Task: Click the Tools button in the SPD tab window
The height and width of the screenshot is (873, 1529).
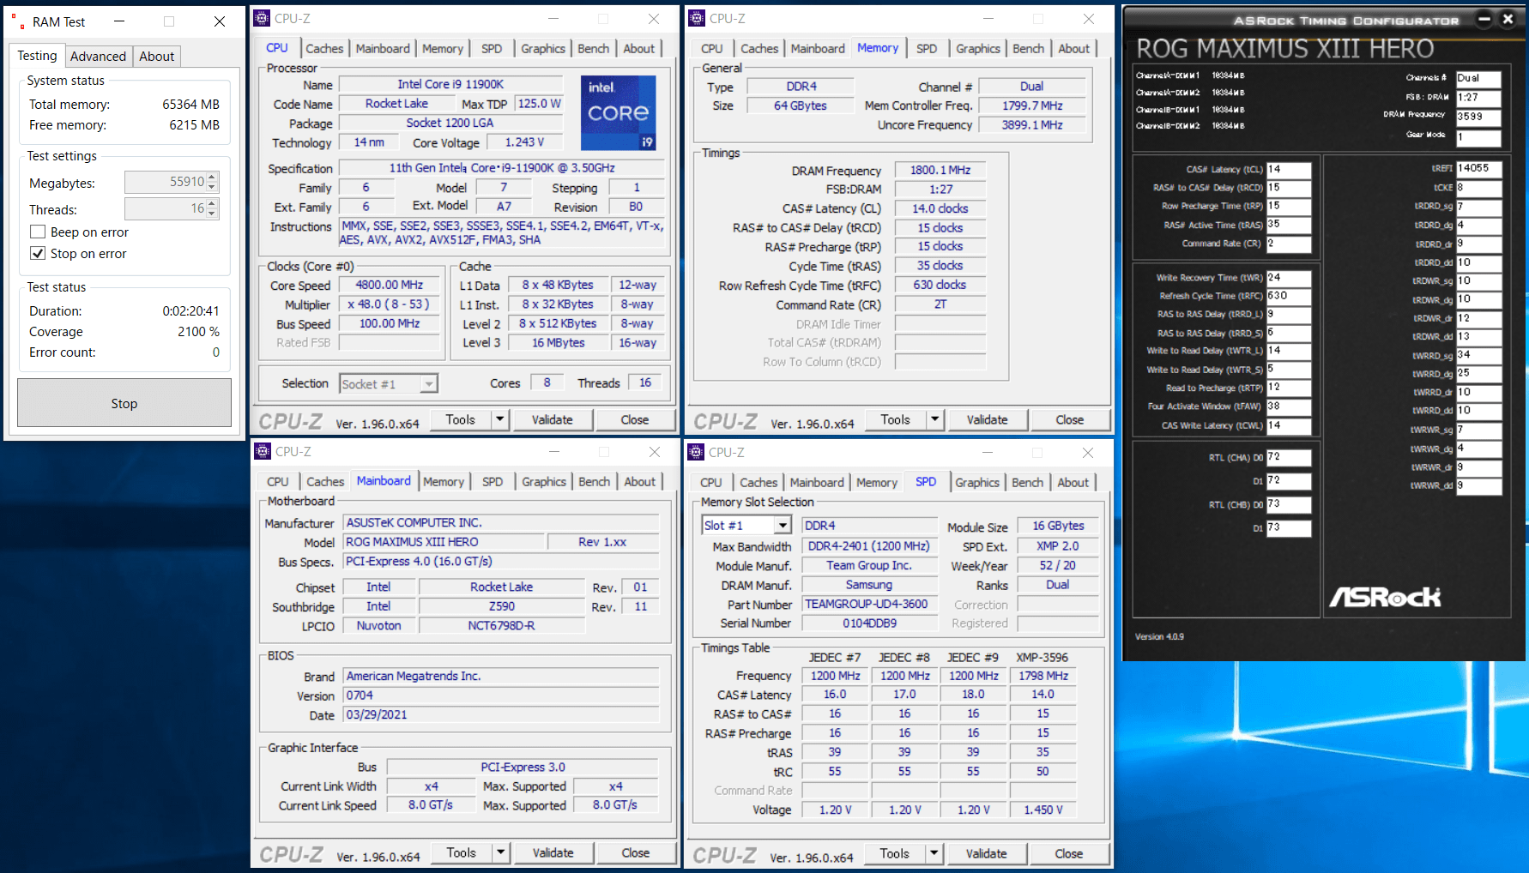Action: pos(894,853)
